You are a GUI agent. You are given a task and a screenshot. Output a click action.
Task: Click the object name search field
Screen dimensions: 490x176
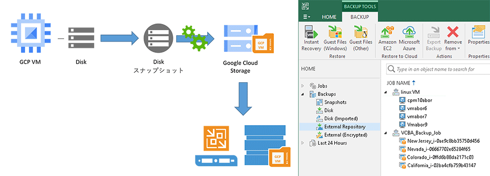point(438,69)
